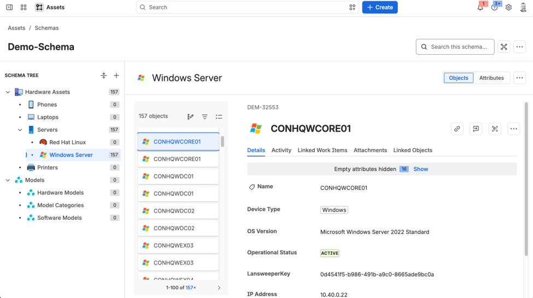Go to the next page of objects
The height and width of the screenshot is (298, 533).
point(219,288)
